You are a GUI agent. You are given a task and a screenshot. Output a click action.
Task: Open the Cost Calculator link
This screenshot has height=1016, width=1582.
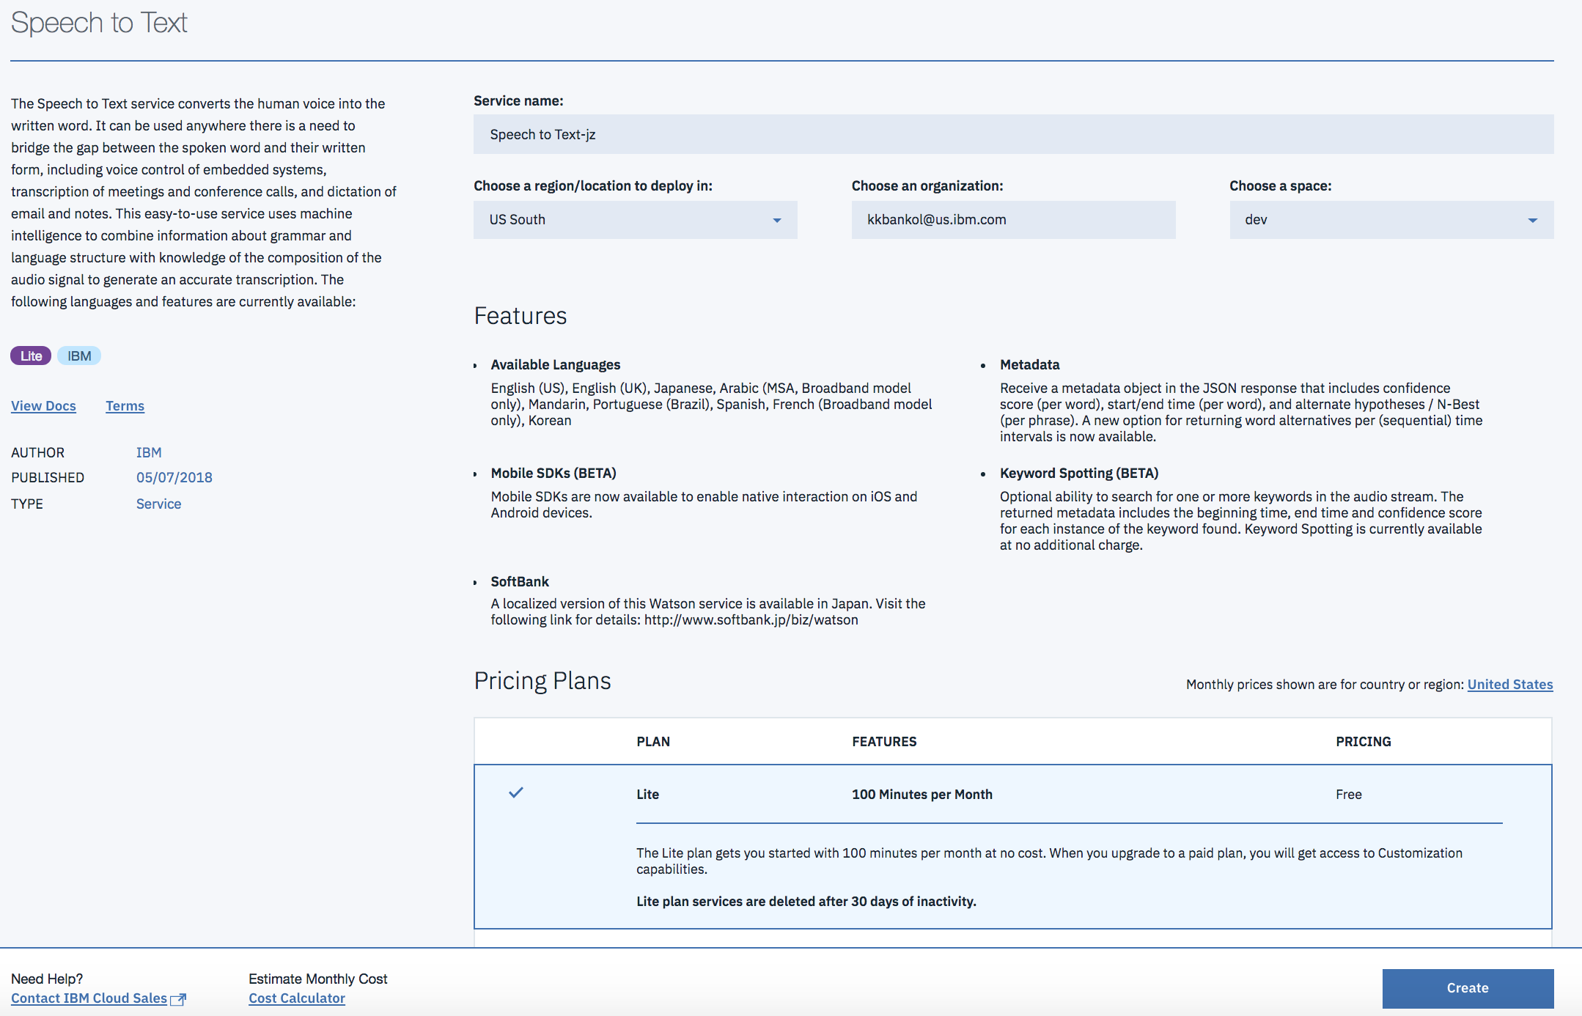click(x=296, y=998)
